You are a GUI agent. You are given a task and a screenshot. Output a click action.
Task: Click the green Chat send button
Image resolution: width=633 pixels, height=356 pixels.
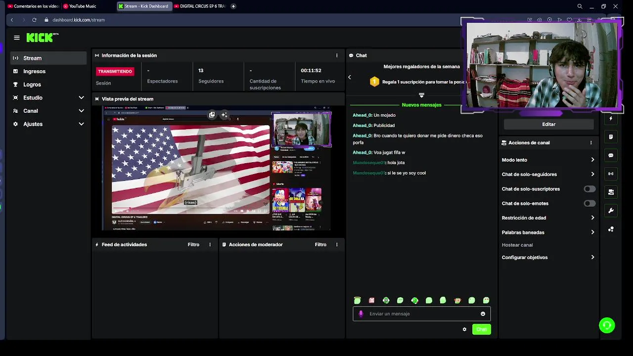(x=481, y=329)
